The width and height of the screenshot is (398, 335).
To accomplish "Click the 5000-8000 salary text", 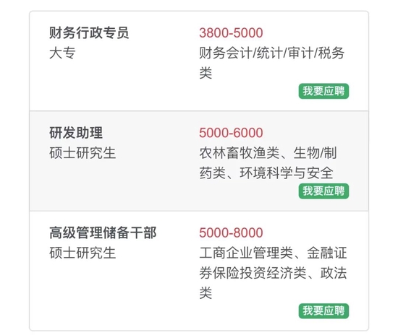I will pyautogui.click(x=231, y=232).
